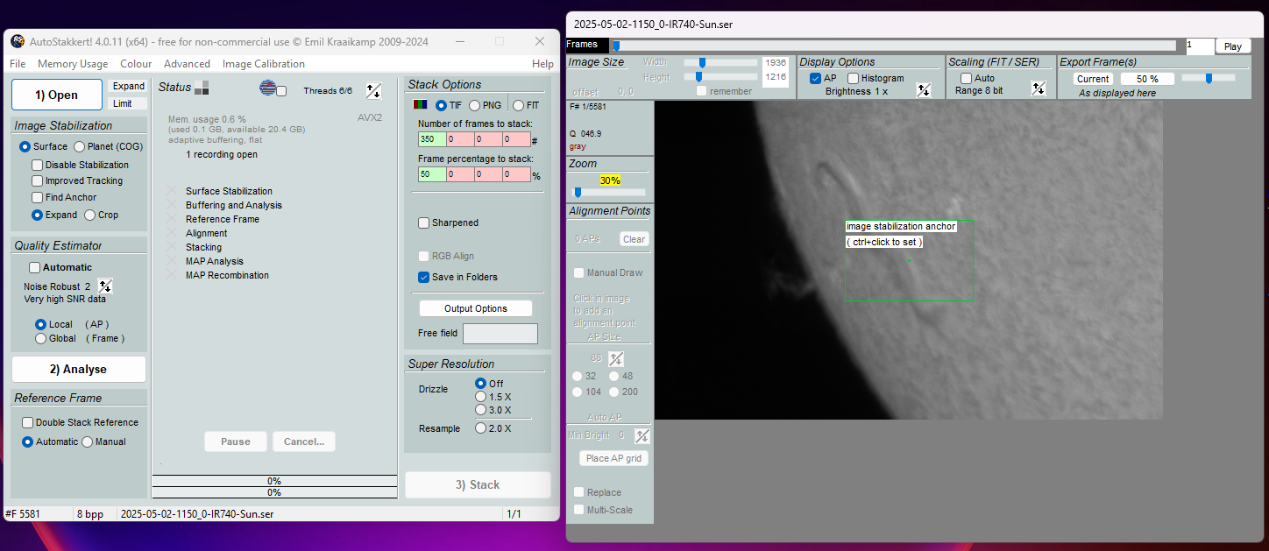This screenshot has height=551, width=1269.
Task: Select the Planet (COG) stabilization mode
Action: [x=80, y=147]
